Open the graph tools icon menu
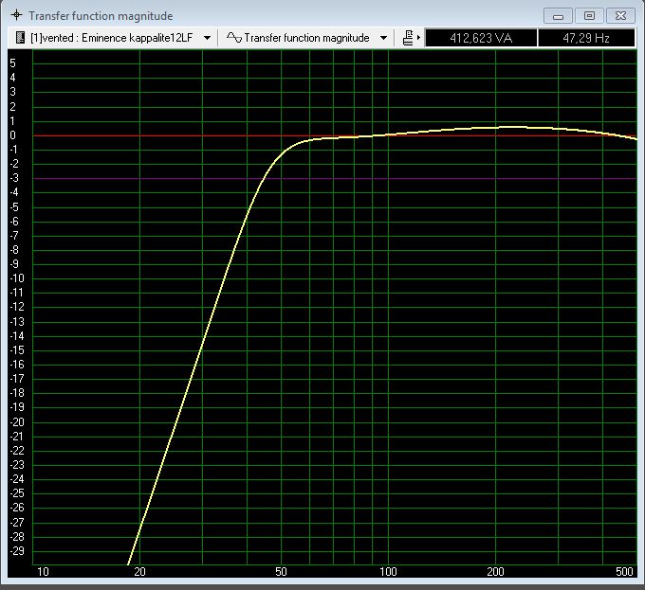645x590 pixels. coord(408,38)
